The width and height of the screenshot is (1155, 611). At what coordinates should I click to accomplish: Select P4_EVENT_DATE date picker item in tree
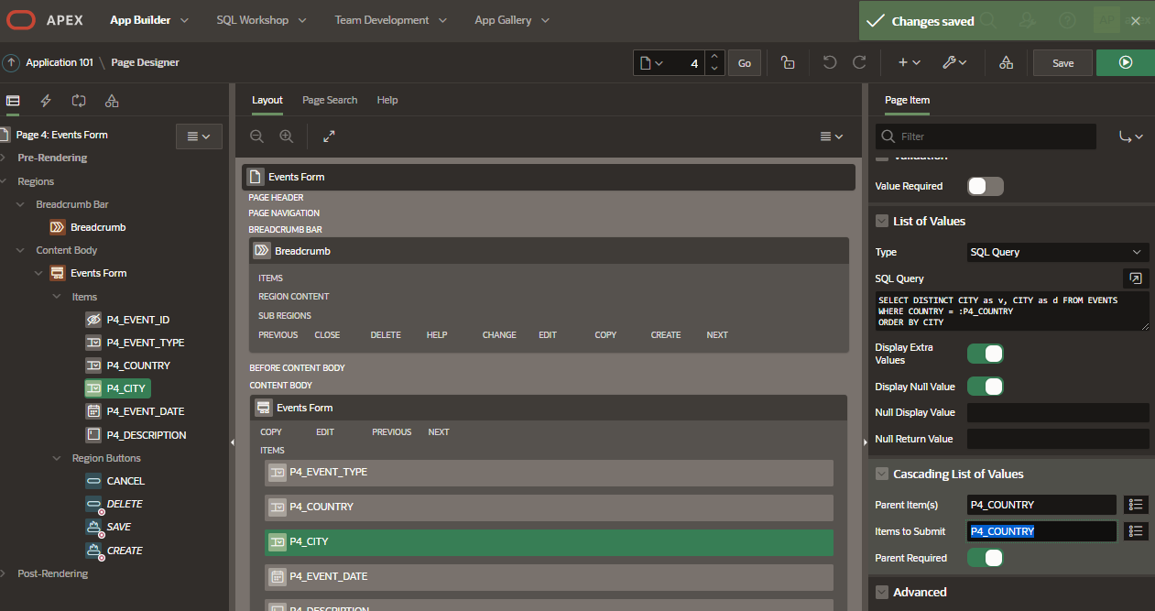(136, 411)
